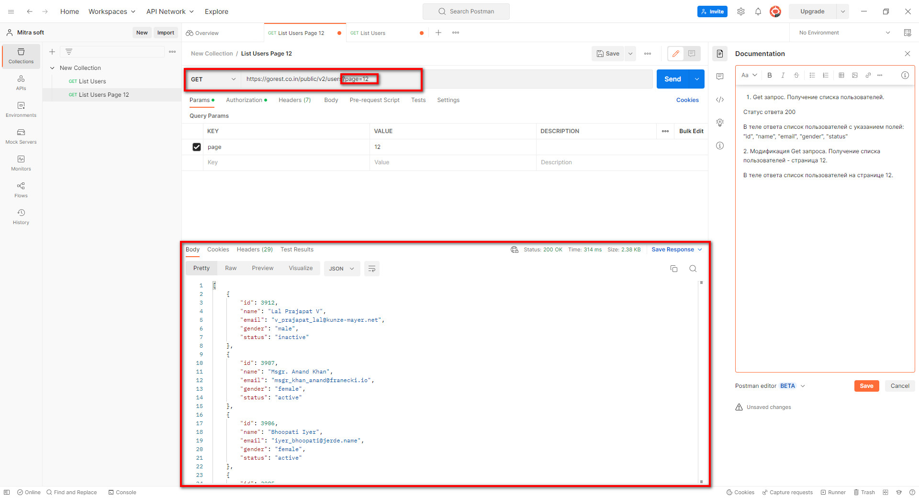919x498 pixels.
Task: Open notifications bell
Action: tap(758, 11)
